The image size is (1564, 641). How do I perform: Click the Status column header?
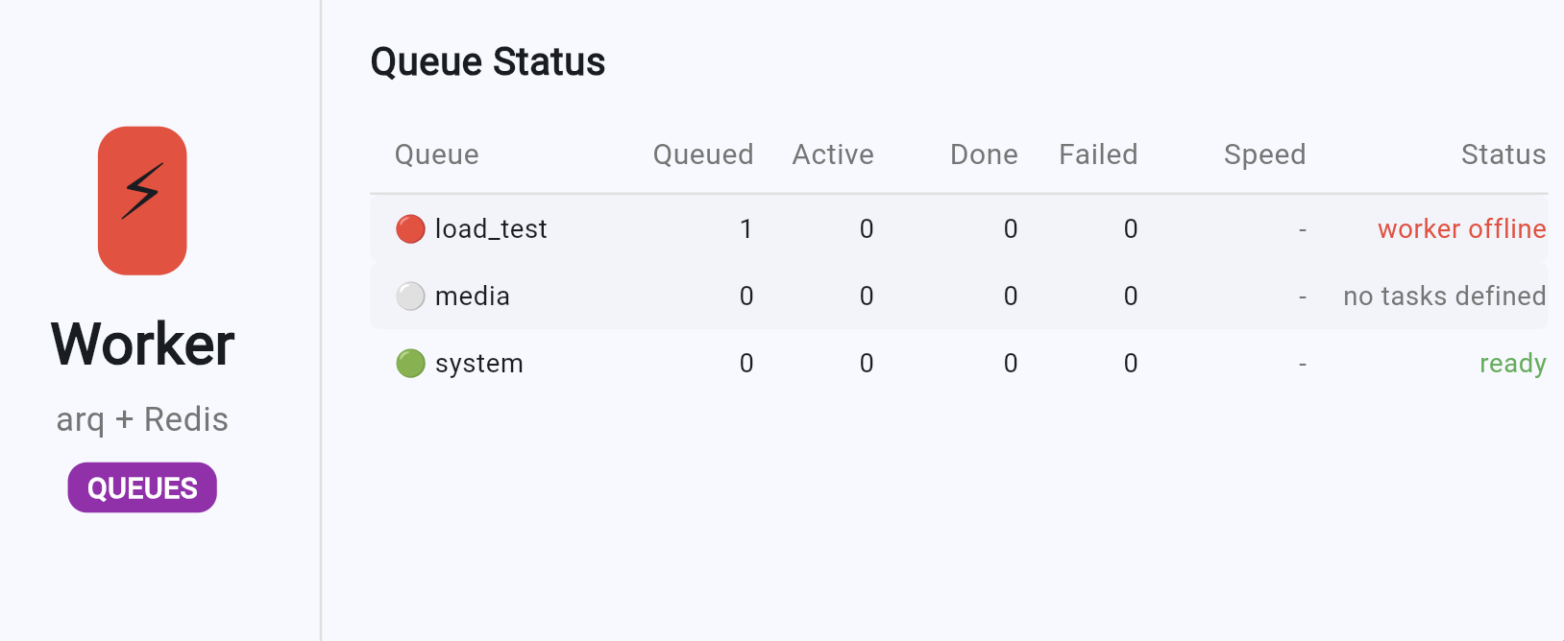(x=1503, y=154)
